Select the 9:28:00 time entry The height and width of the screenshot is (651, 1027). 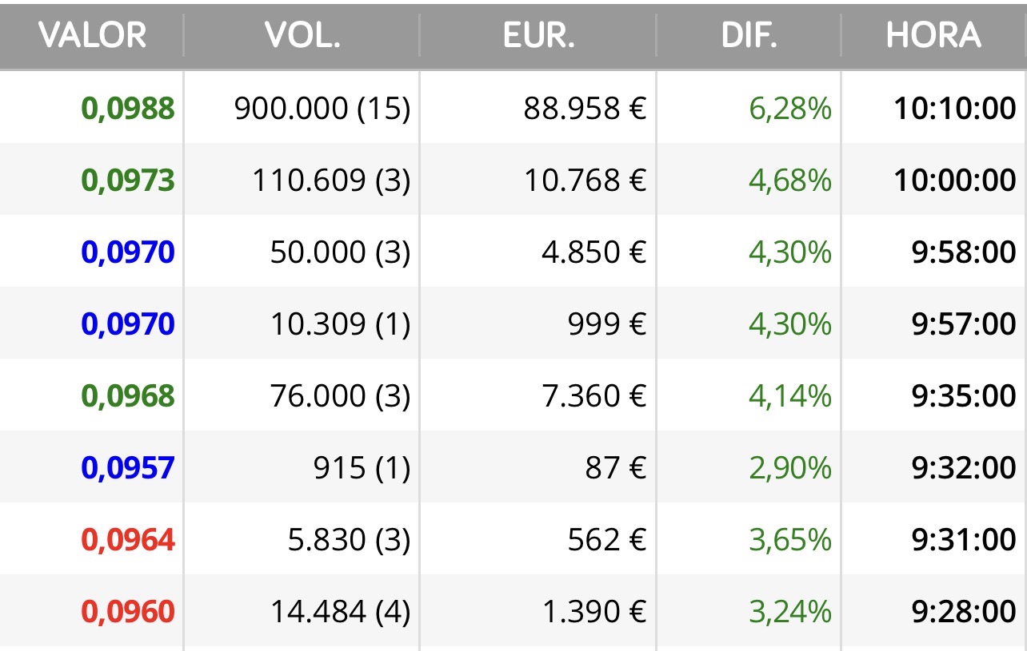[964, 612]
